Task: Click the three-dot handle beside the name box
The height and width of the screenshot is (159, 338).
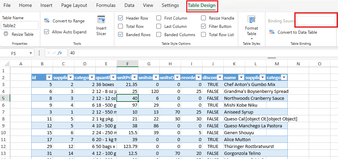Action: (39, 53)
